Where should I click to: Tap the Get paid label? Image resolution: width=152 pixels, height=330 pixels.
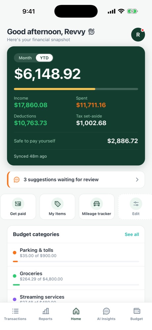[18, 214]
